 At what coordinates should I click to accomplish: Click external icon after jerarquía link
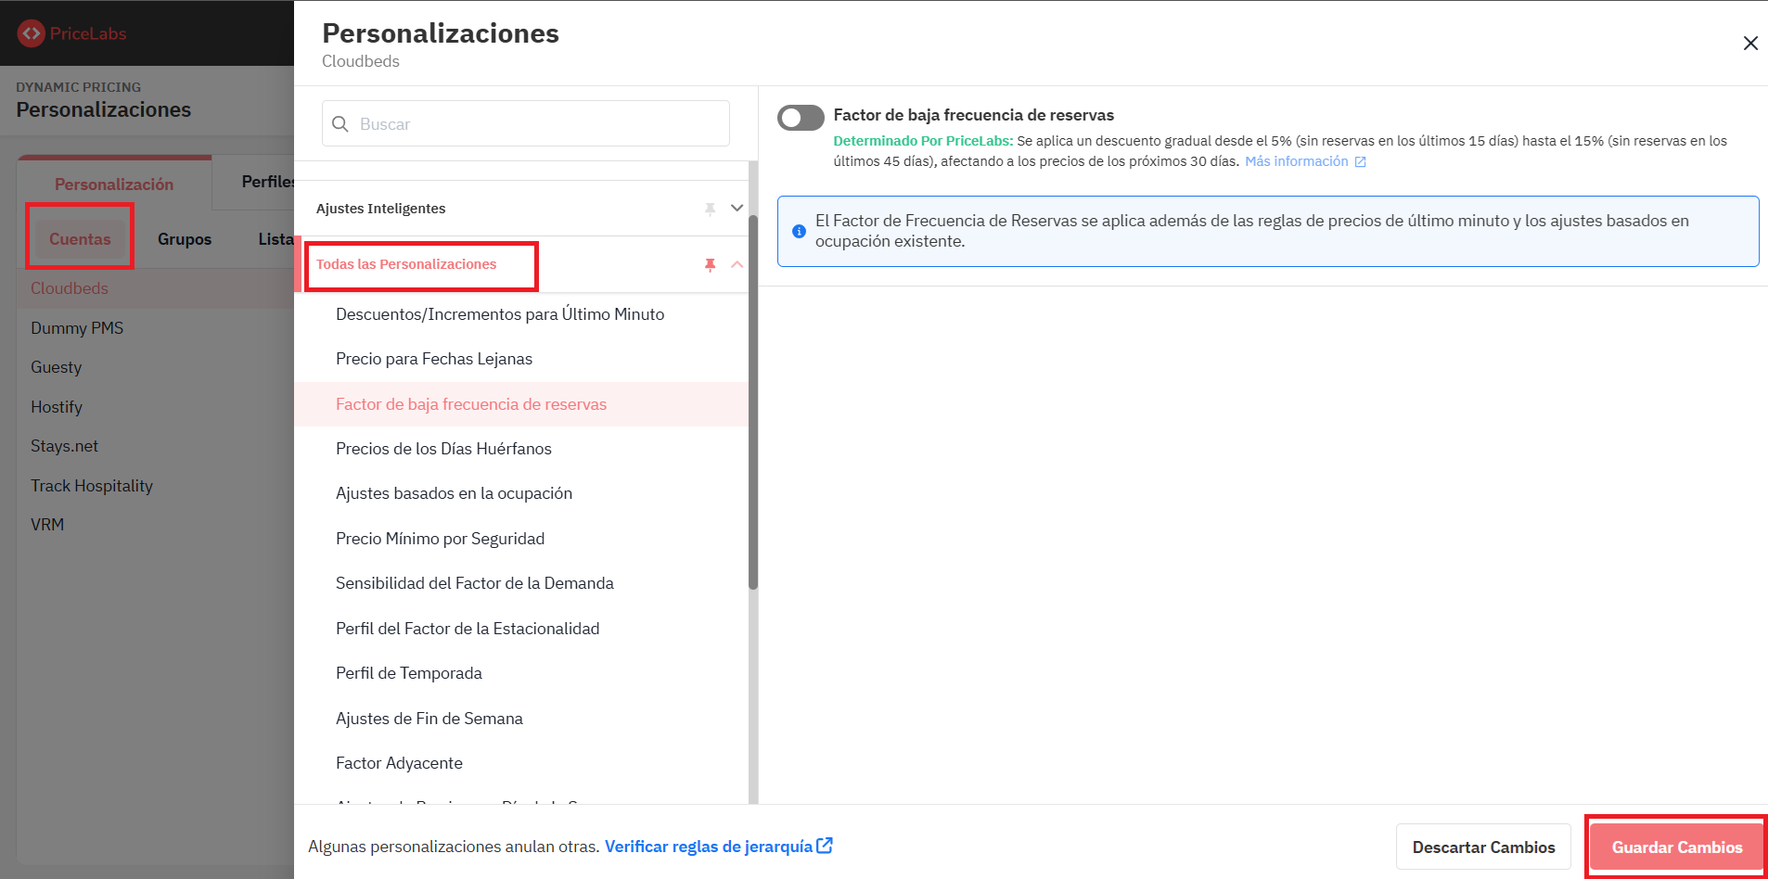click(x=825, y=846)
